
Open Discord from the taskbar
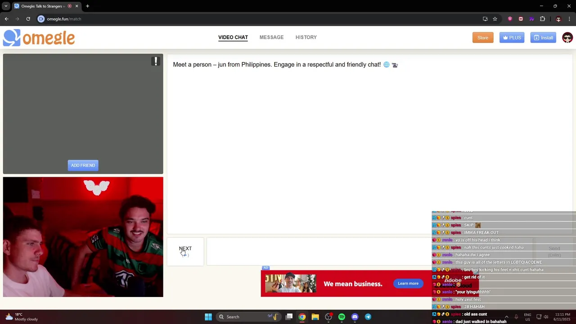point(355,317)
